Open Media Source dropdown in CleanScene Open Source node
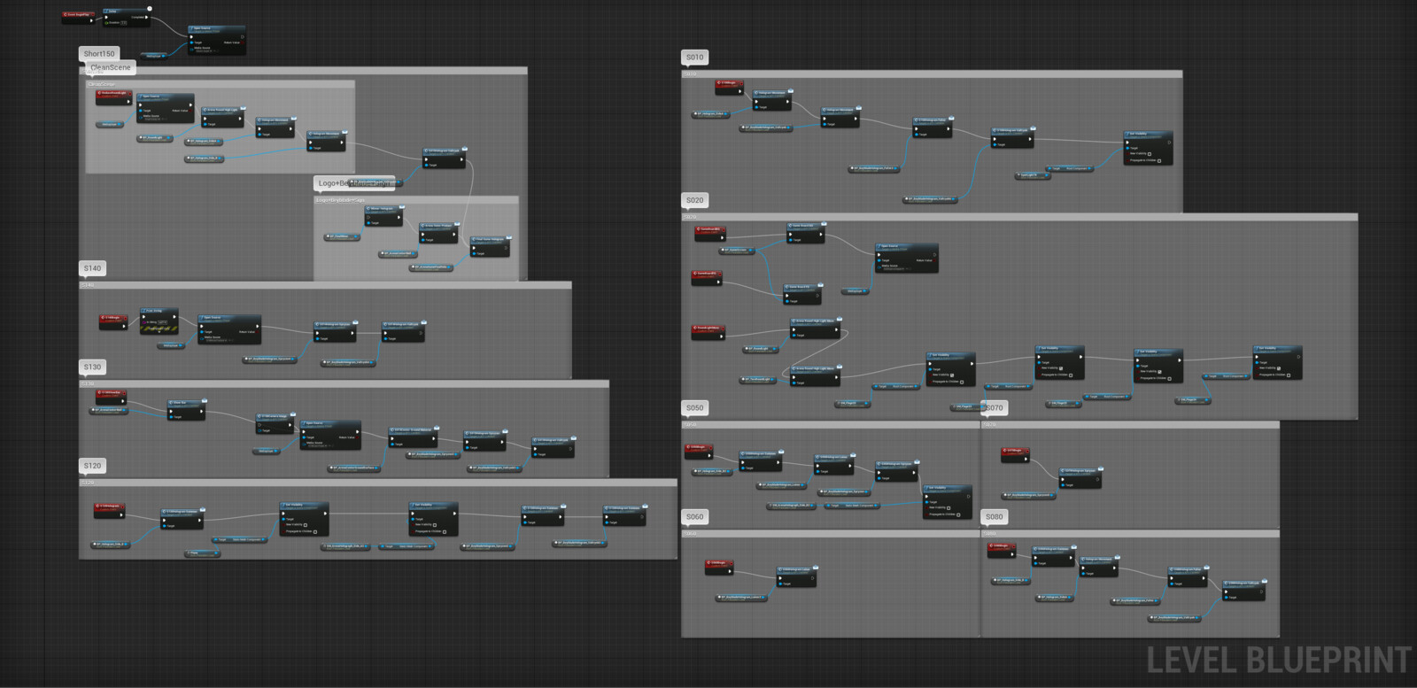Viewport: 1417px width, 688px height. pyautogui.click(x=152, y=119)
